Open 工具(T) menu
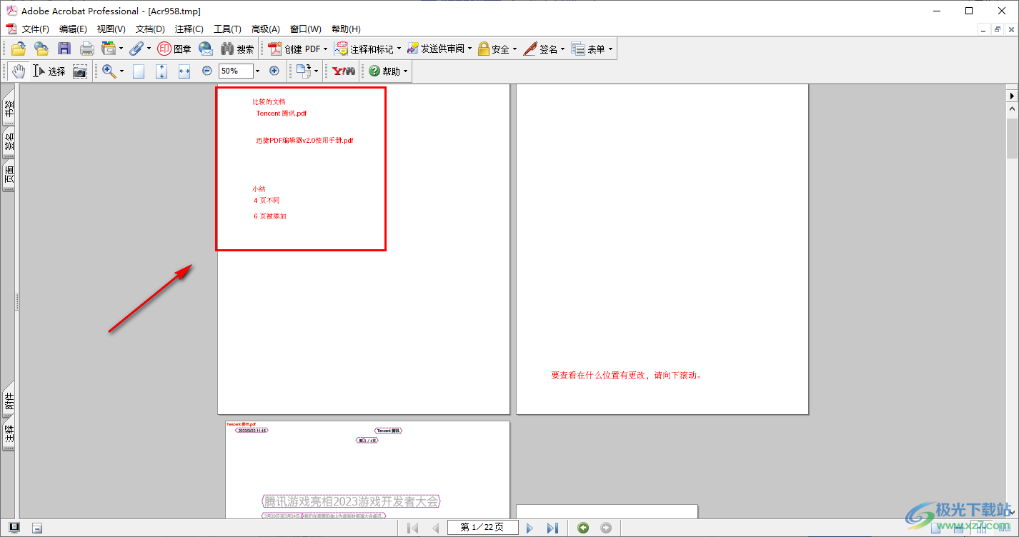Screen dimensions: 1019x537 [x=228, y=29]
